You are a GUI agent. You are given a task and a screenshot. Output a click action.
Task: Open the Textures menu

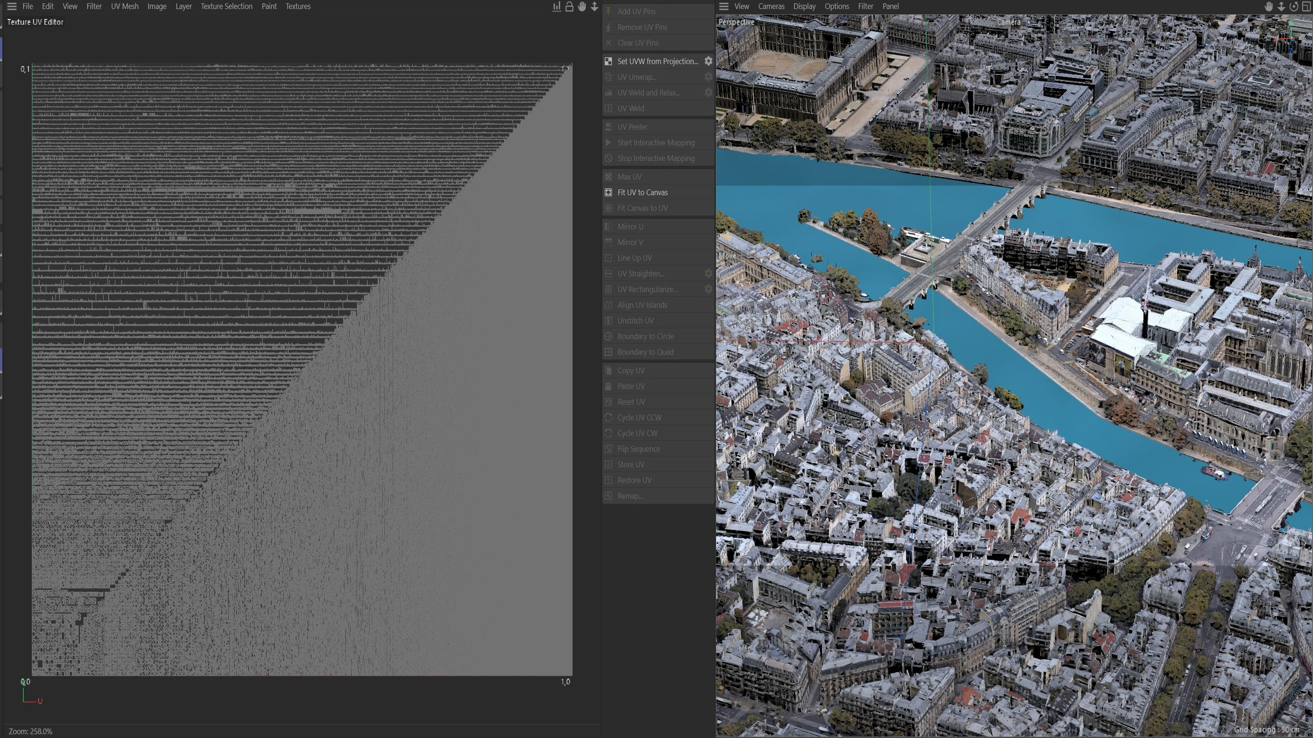click(298, 6)
